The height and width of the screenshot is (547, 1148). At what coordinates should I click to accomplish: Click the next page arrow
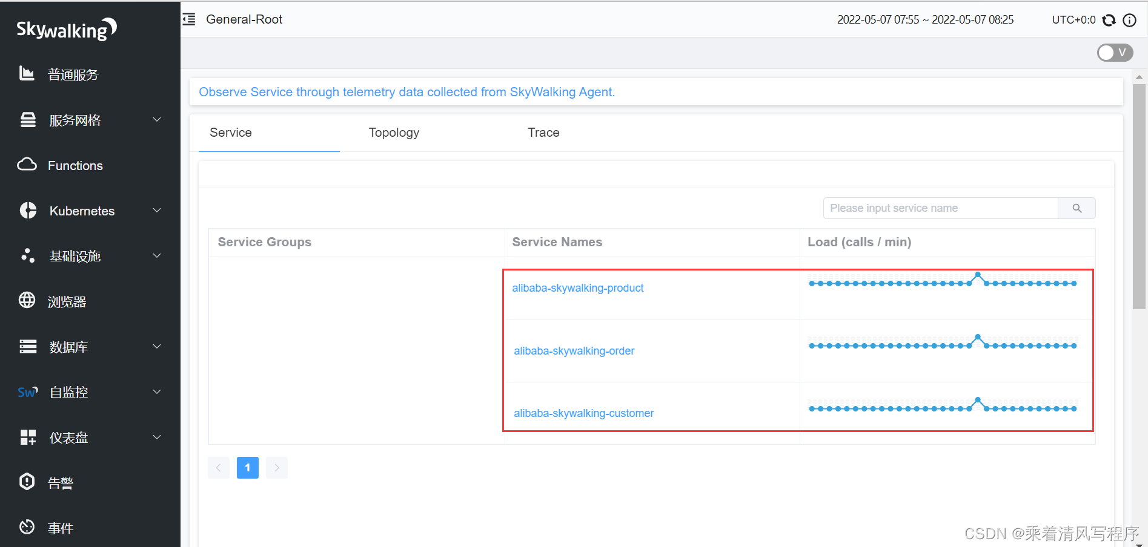click(277, 468)
